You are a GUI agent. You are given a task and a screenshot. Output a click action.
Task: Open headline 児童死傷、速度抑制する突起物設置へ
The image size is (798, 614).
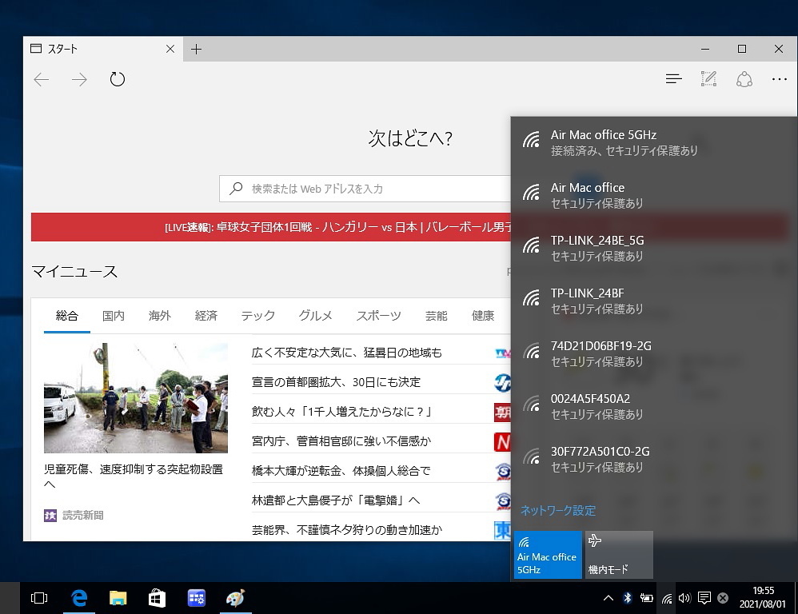(x=134, y=476)
